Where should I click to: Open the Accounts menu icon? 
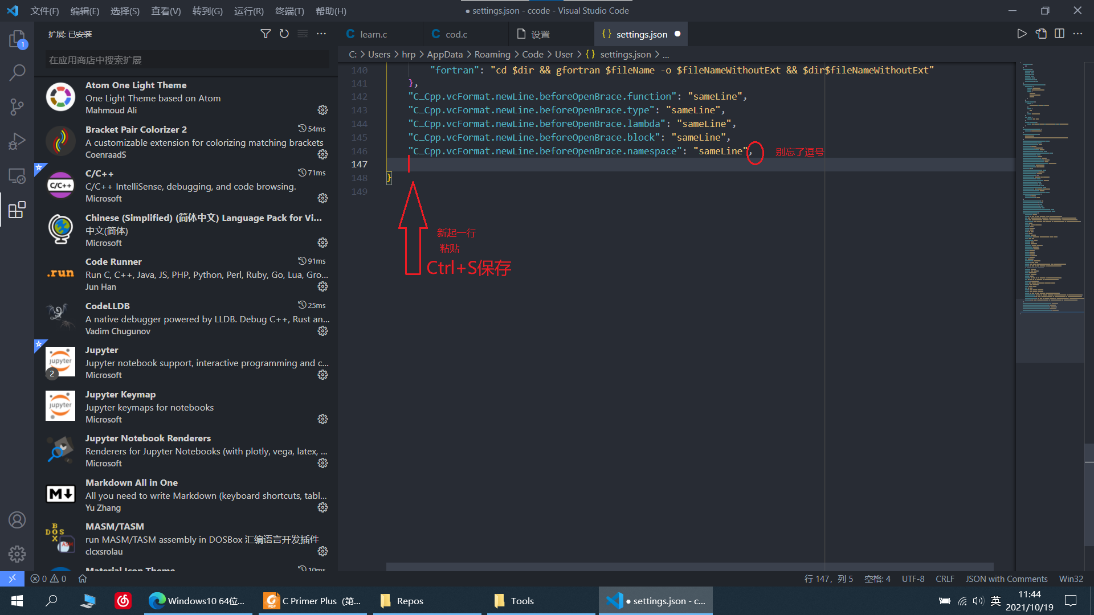pos(17,520)
